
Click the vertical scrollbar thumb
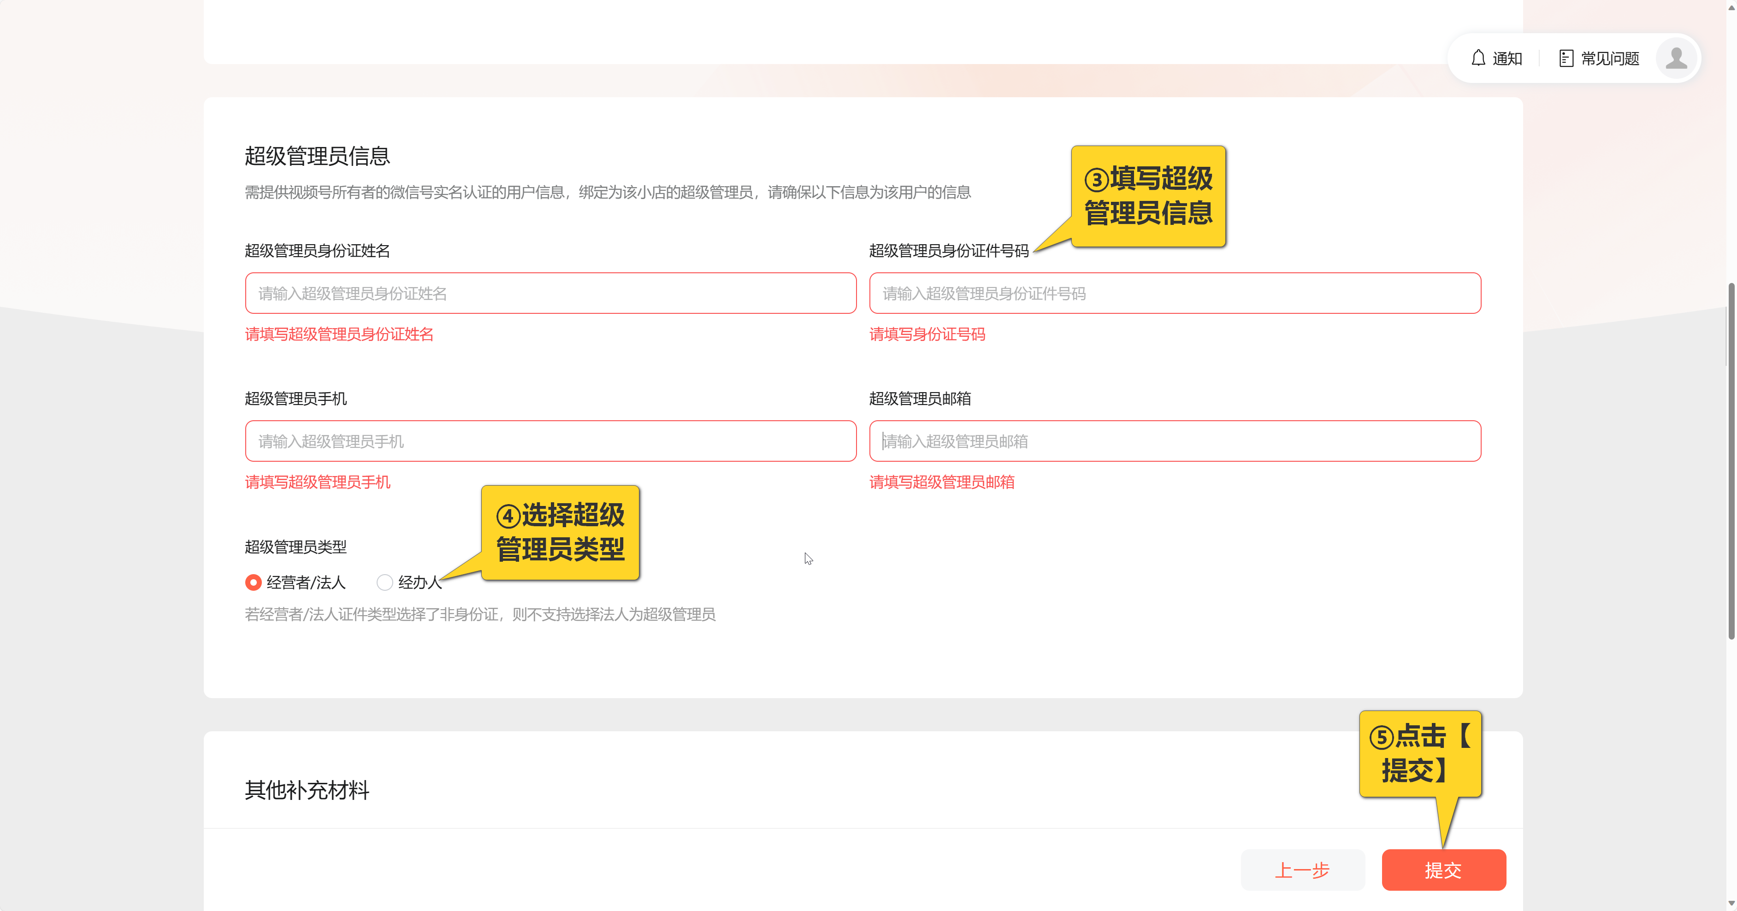pyautogui.click(x=1731, y=462)
